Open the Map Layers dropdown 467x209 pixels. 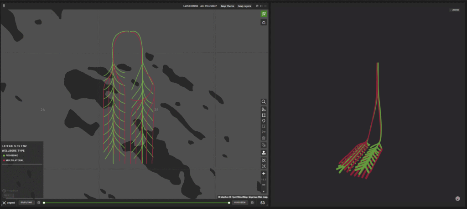[244, 6]
